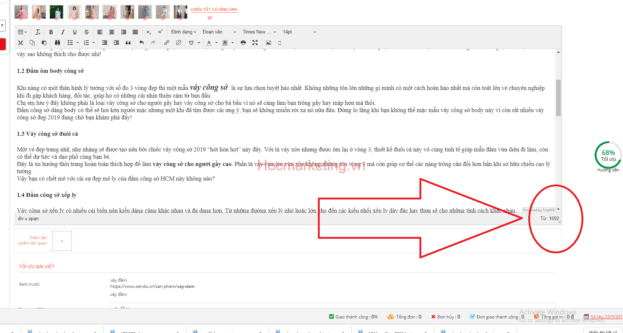Image resolution: width=623 pixels, height=333 pixels.
Task: Change the 14pt font size dropdown
Action: click(299, 32)
